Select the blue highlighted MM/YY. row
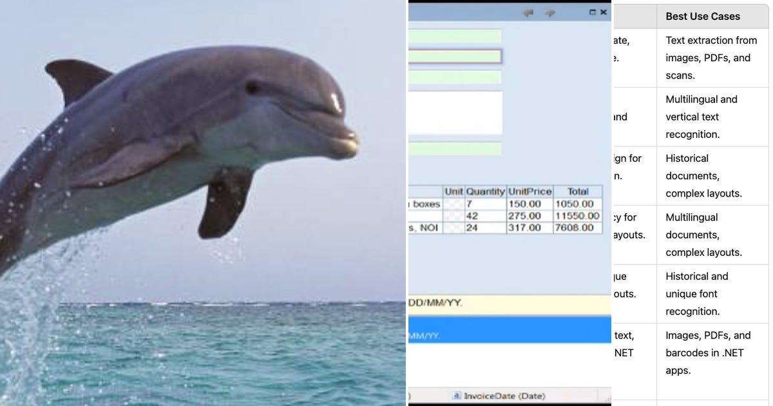The width and height of the screenshot is (773, 406). coord(510,329)
